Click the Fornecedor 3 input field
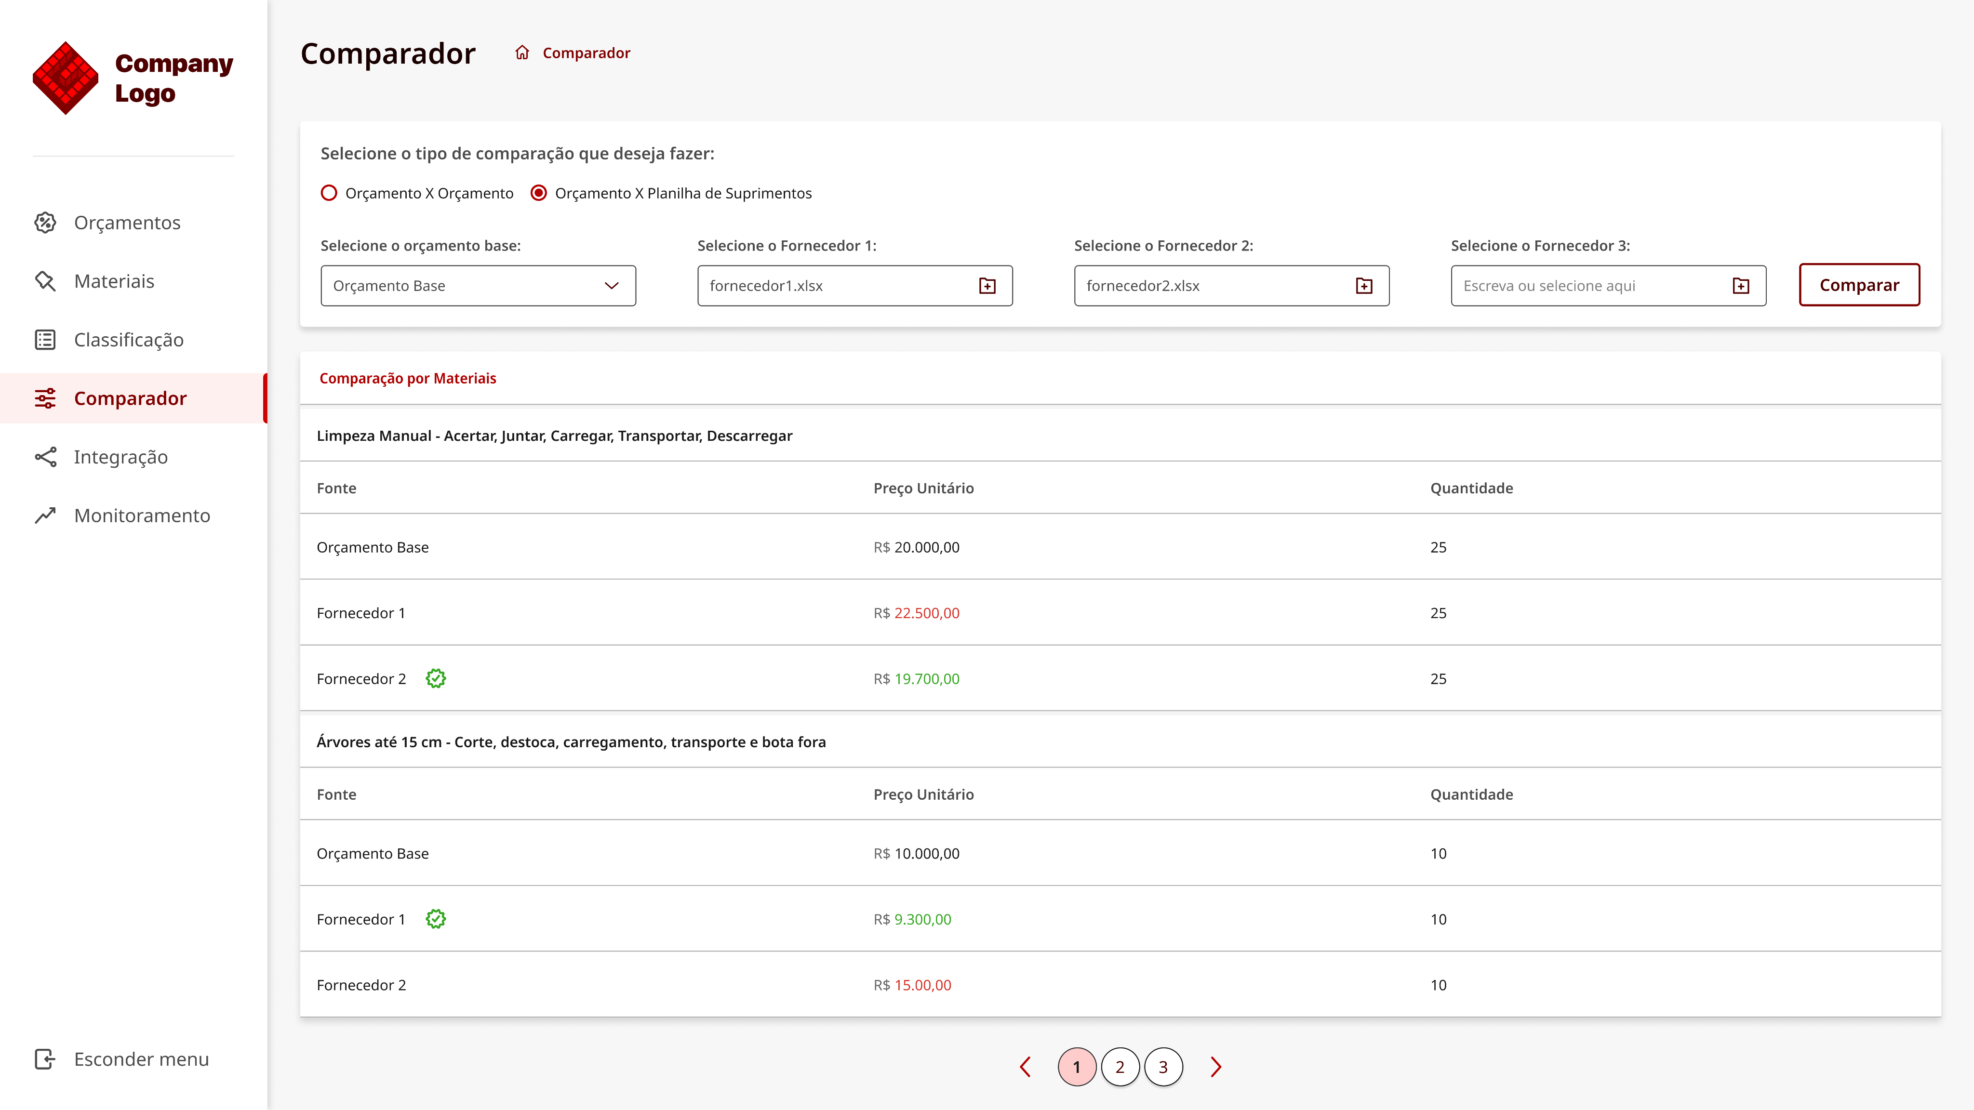The height and width of the screenshot is (1110, 1974). (x=1608, y=286)
